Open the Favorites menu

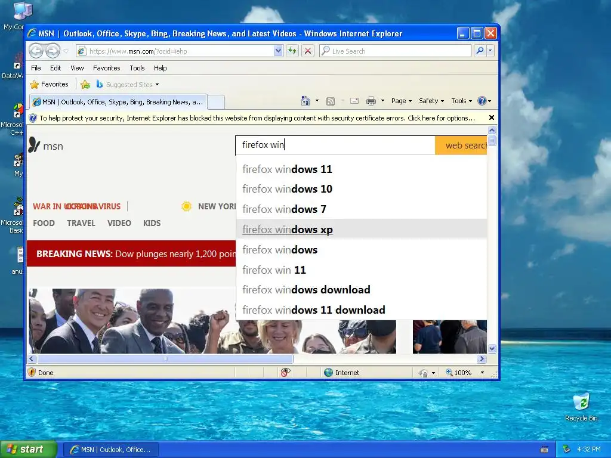[106, 68]
